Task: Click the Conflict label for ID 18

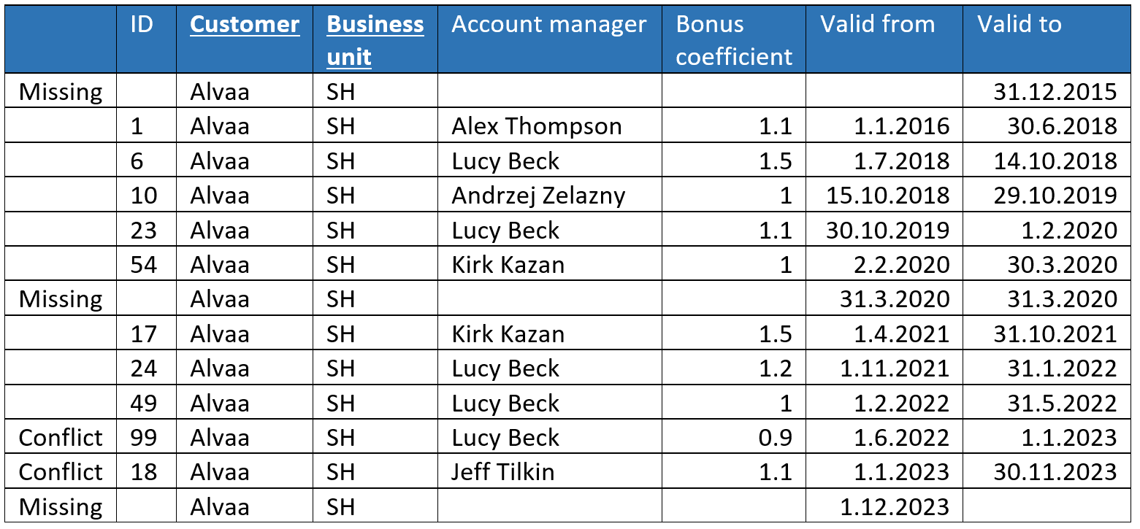Action: click(x=61, y=471)
